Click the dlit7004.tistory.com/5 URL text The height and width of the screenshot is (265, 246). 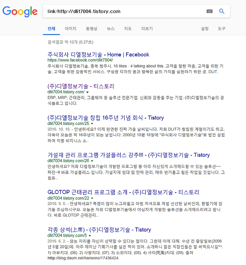pyautogui.click(x=67, y=235)
